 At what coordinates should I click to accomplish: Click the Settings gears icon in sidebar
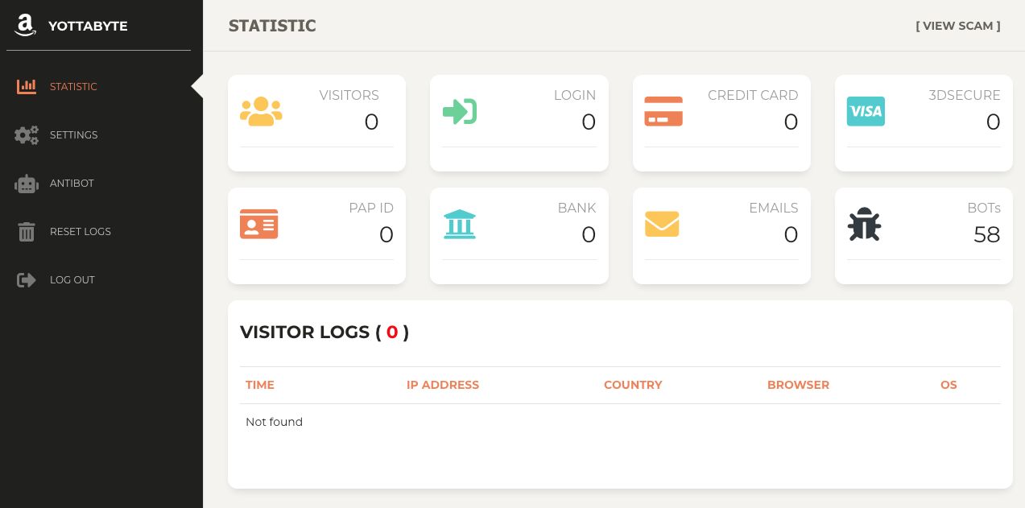click(x=27, y=135)
